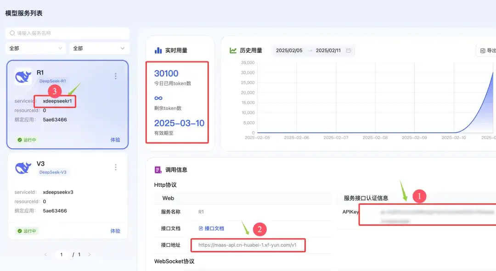The width and height of the screenshot is (496, 271).
Task: Open the date range calendar icon
Action: pos(348,50)
